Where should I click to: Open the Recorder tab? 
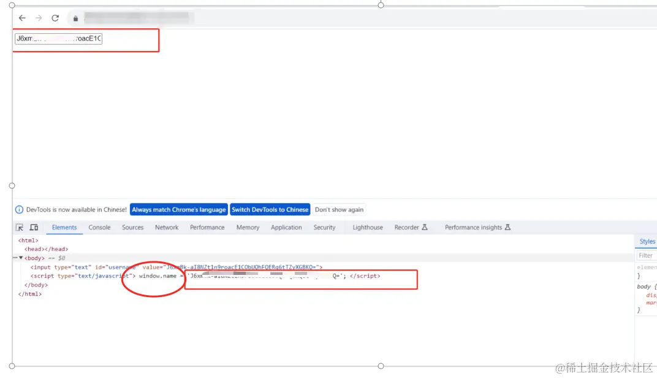pos(406,228)
